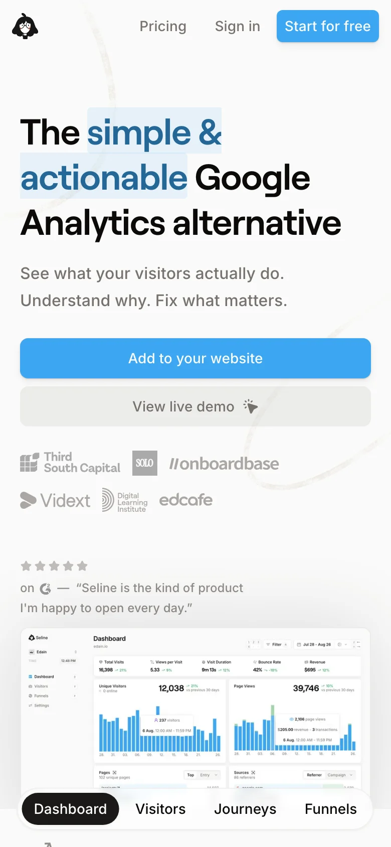Click the onboardbase logo

coord(224,464)
